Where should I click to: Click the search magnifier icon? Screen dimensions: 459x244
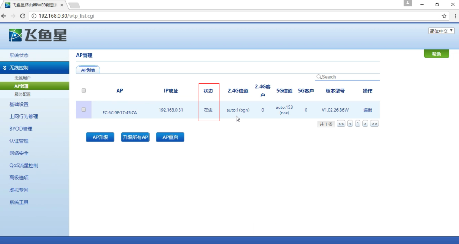tap(318, 77)
